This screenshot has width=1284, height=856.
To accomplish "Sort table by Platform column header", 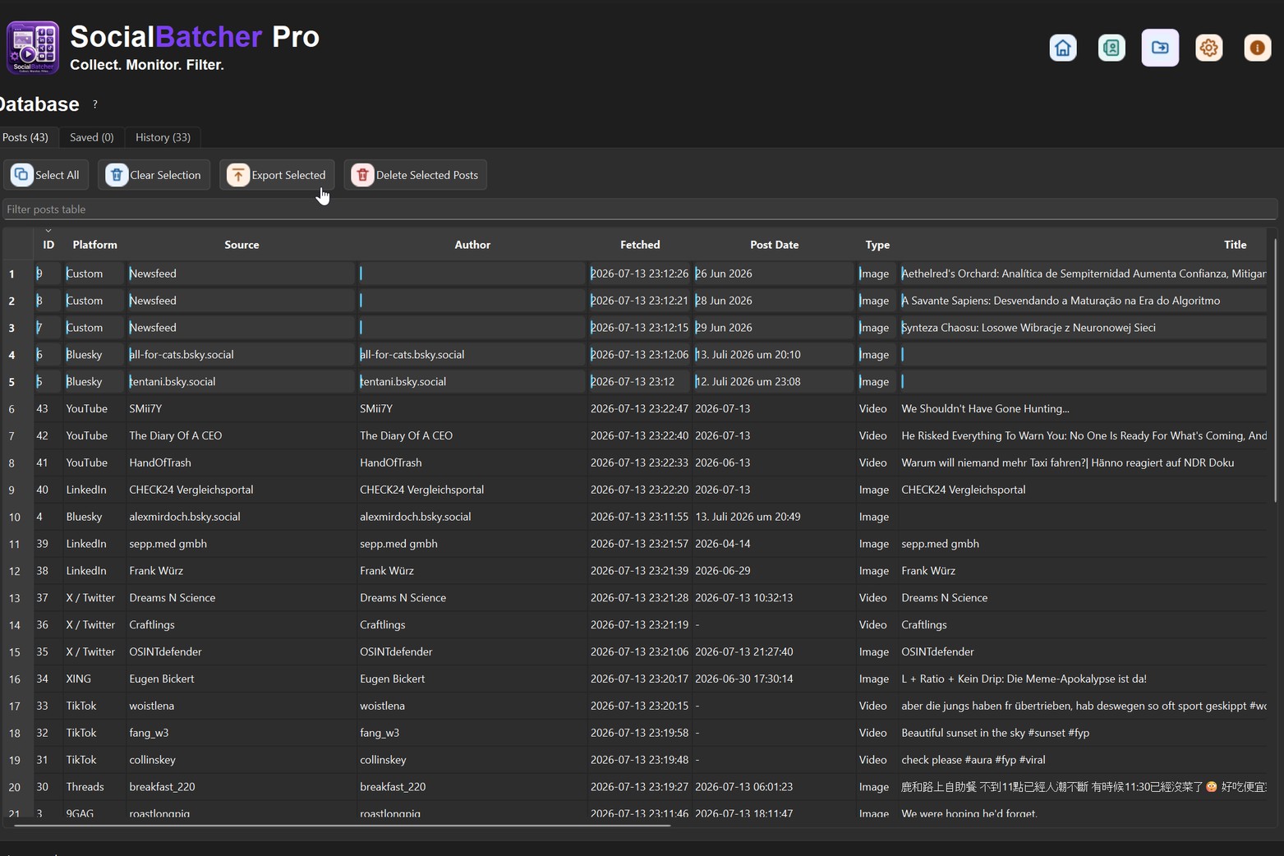I will (94, 245).
